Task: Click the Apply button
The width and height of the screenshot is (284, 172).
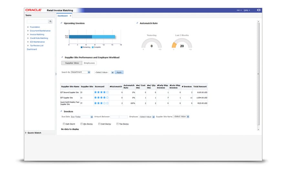Action: [x=119, y=72]
